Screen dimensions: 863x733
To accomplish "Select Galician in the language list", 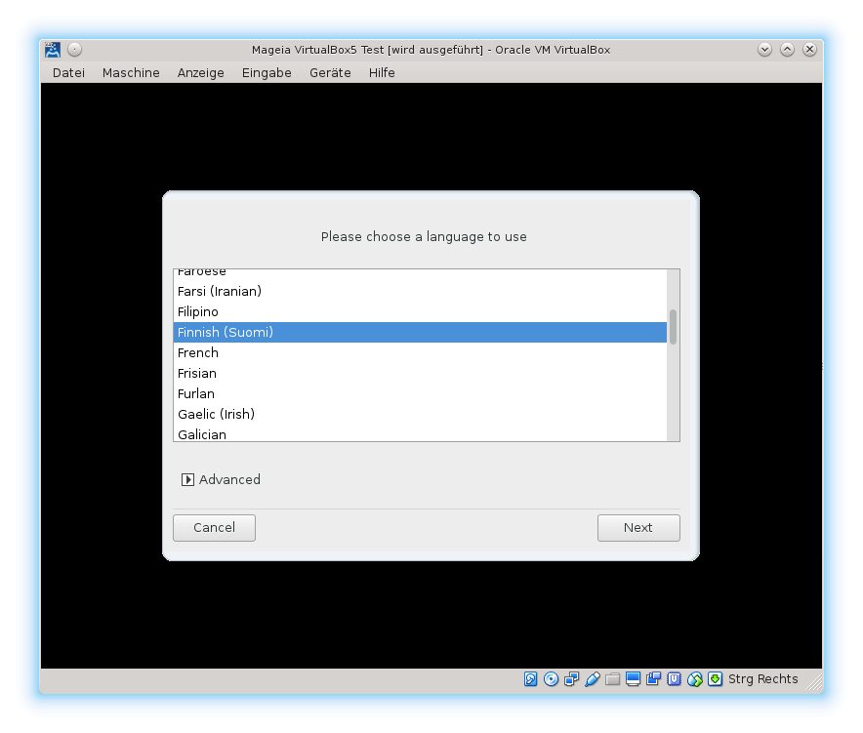I will tap(420, 433).
